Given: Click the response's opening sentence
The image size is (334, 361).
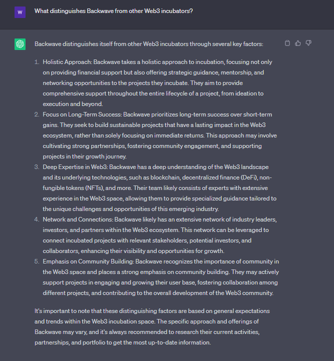Looking at the screenshot, I should coord(149,44).
